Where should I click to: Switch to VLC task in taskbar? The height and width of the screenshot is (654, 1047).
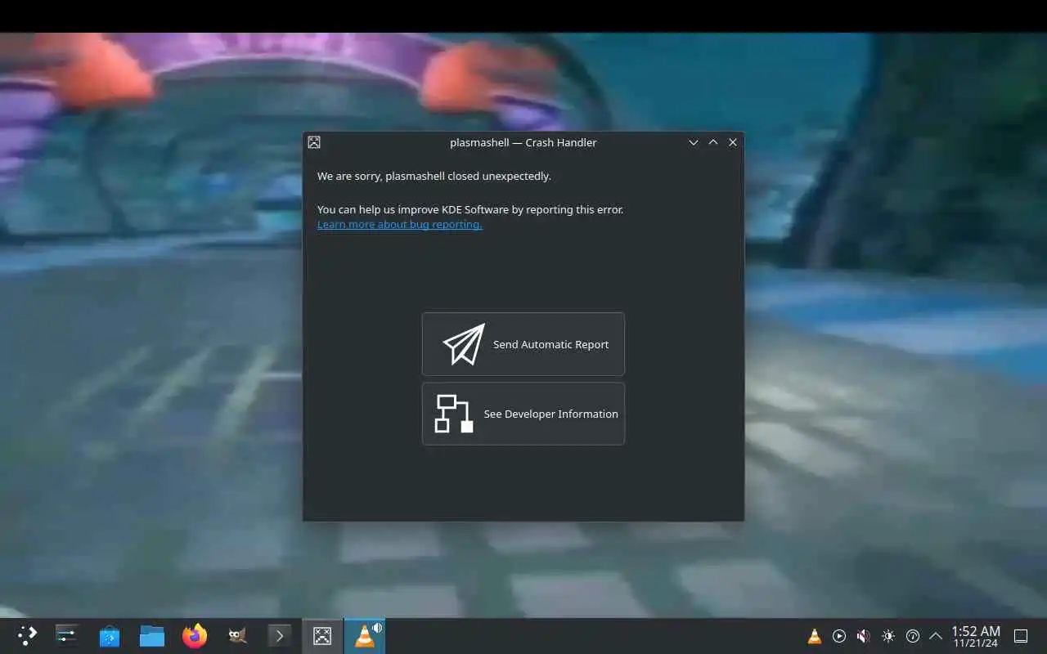pyautogui.click(x=365, y=635)
